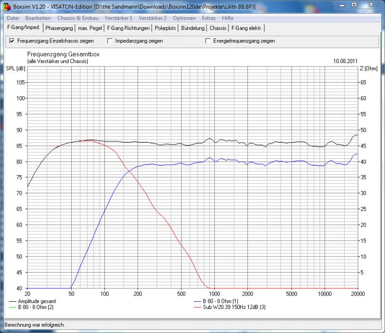Go to the Polarplots tab
Viewport: 385px width, 333px height.
(166, 28)
